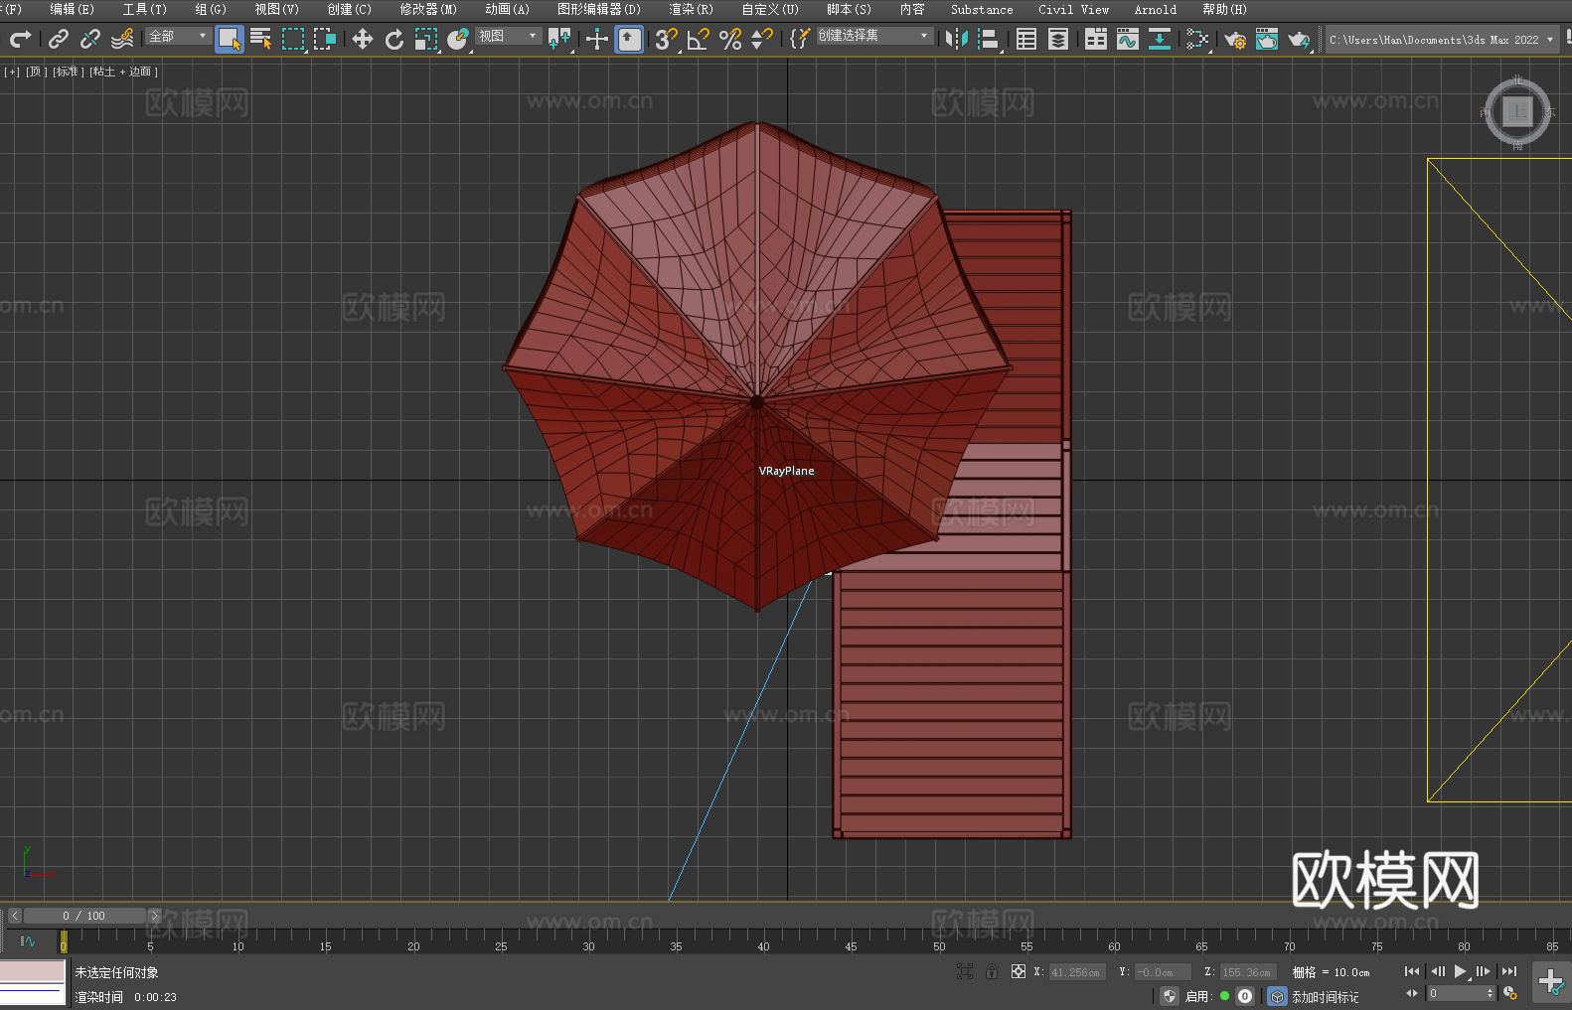The width and height of the screenshot is (1572, 1010).
Task: Toggle the Selection Lock padlock icon
Action: (x=992, y=971)
